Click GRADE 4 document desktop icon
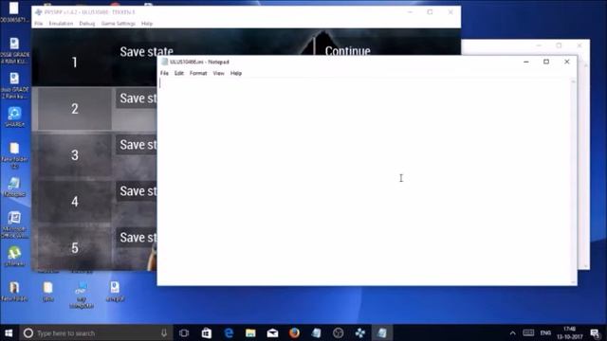 point(15,50)
